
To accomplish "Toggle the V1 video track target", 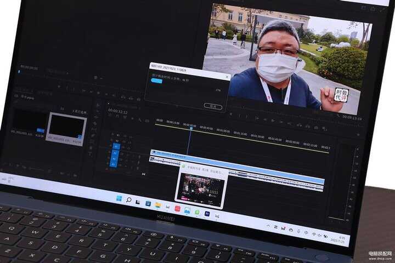I will [115, 146].
